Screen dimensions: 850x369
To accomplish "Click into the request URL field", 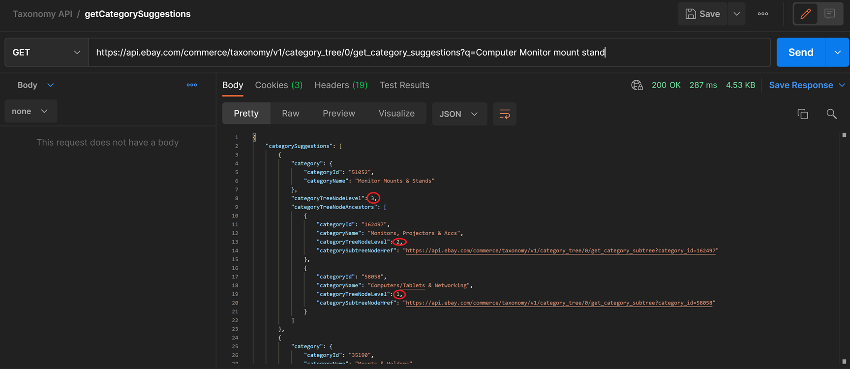I will [x=429, y=52].
